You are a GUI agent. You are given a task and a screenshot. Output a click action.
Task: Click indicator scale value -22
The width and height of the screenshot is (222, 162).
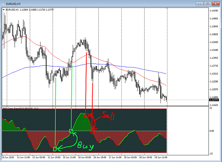pyautogui.click(x=211, y=154)
